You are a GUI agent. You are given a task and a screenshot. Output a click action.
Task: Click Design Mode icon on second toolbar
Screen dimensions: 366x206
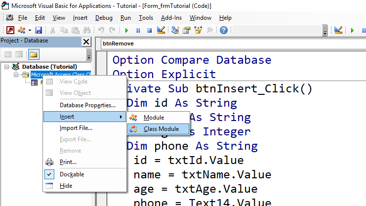tap(338, 30)
